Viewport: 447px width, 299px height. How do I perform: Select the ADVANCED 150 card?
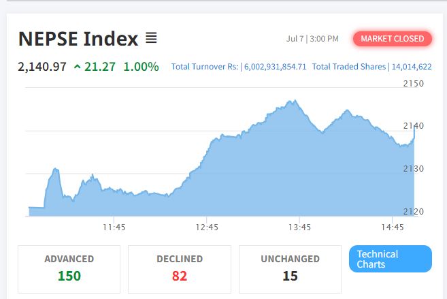69,268
